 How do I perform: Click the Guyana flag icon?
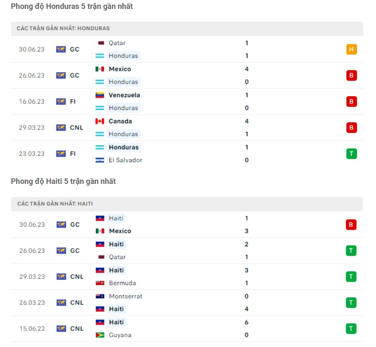(x=99, y=335)
